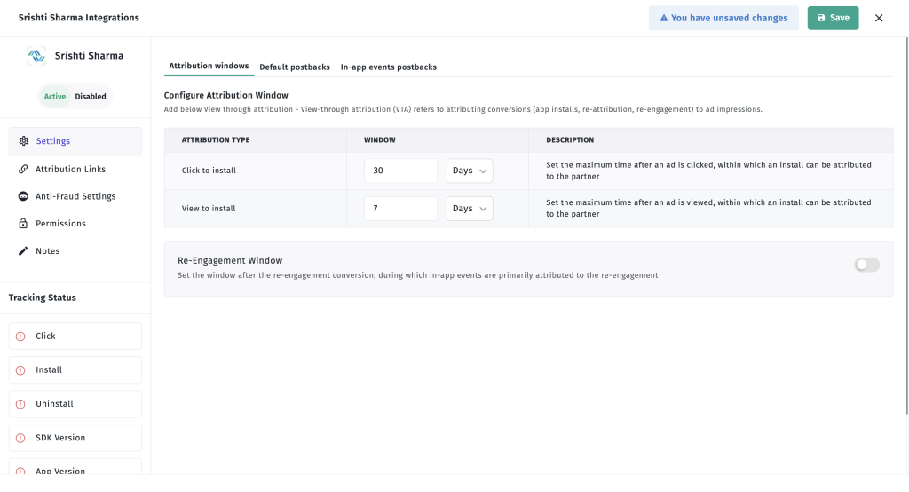Select the Click tracking status row

(75, 337)
